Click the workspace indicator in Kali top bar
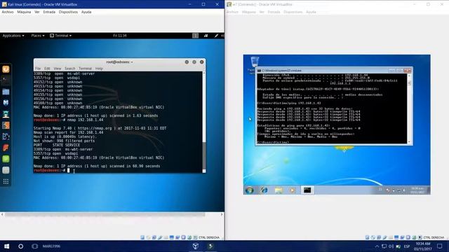This screenshot has width=449, height=252. pos(195,36)
